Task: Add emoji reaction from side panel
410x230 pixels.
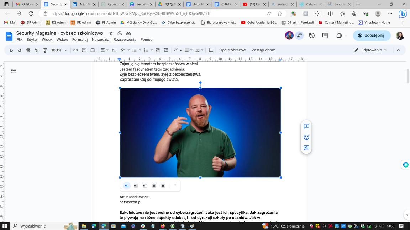Action: tap(306, 137)
